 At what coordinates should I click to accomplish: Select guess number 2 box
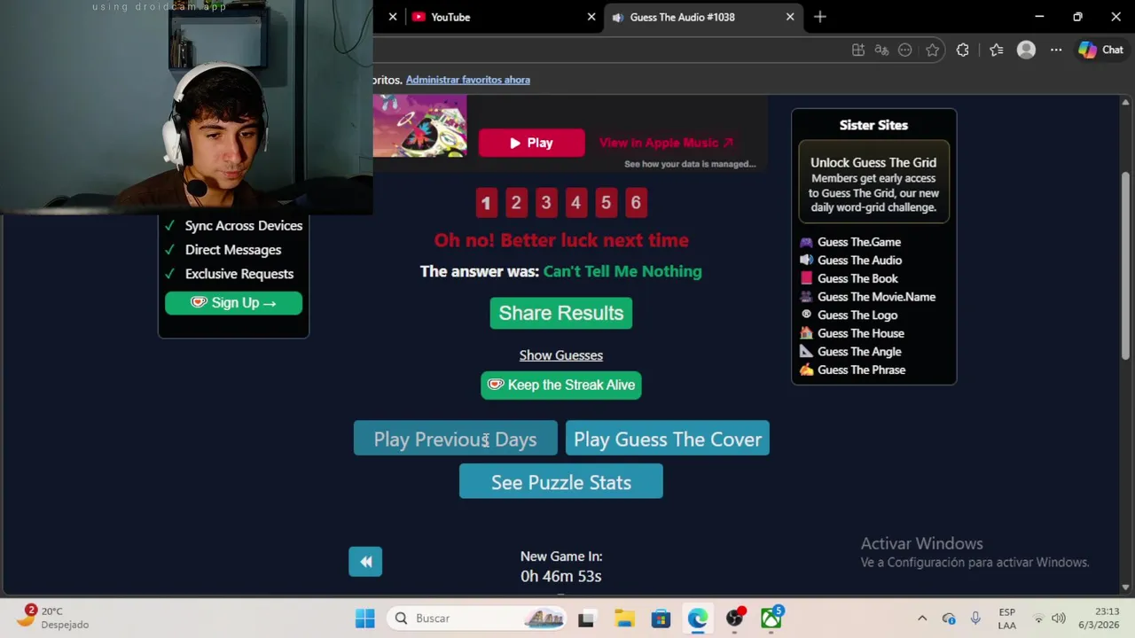pos(516,203)
